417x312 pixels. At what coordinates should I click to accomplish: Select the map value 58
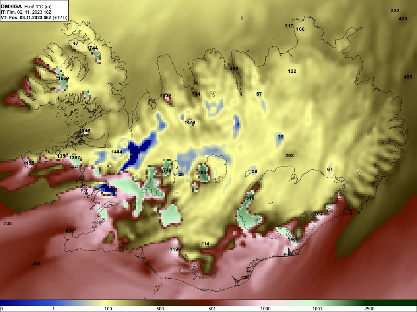click(x=254, y=171)
